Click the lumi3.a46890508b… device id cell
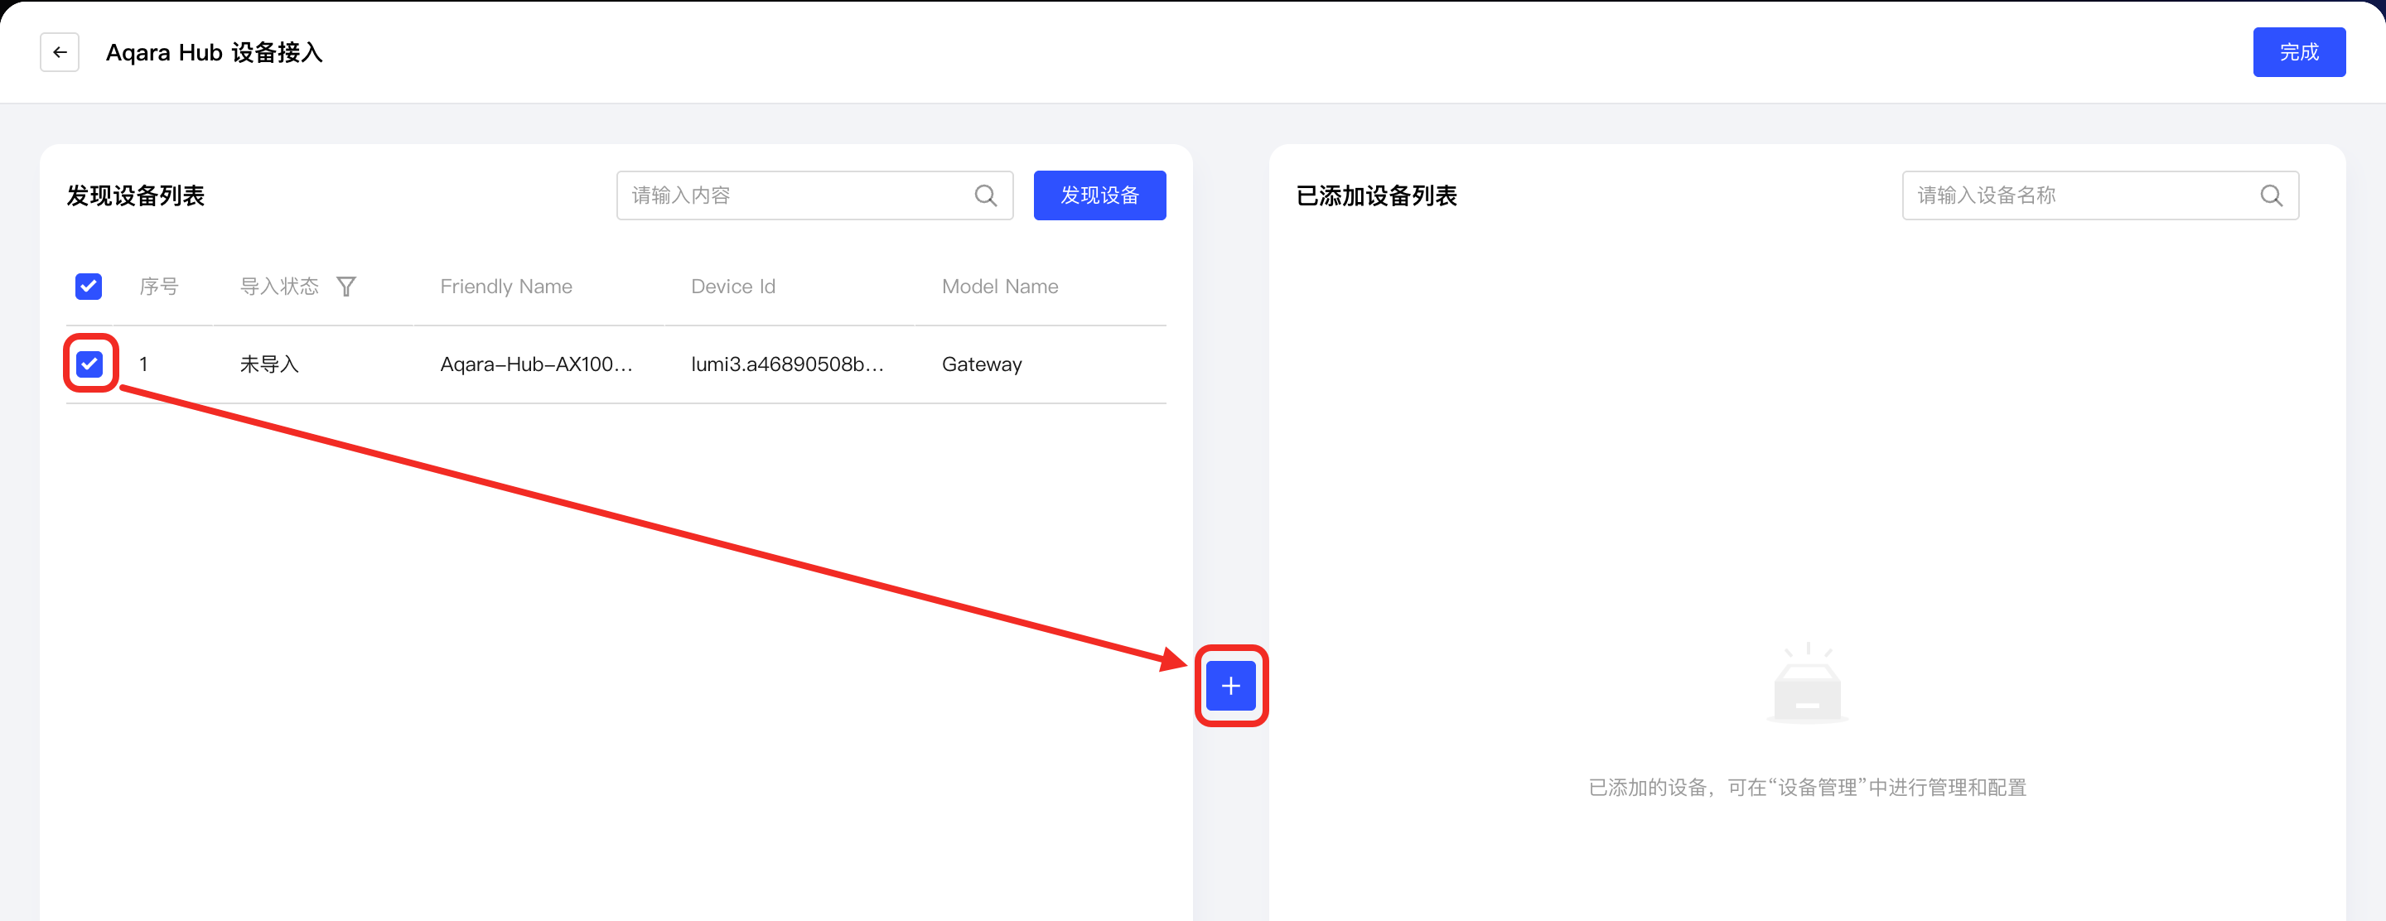Image resolution: width=2386 pixels, height=921 pixels. click(x=787, y=364)
